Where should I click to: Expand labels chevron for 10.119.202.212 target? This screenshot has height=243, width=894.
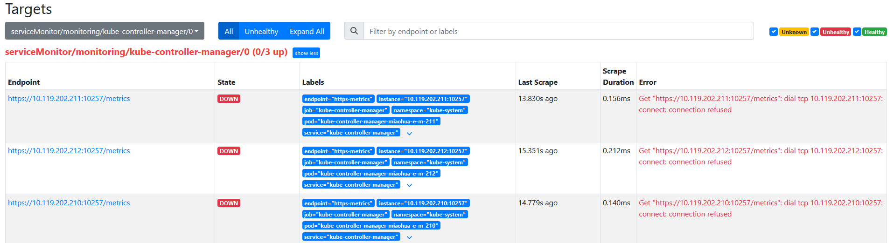(409, 185)
